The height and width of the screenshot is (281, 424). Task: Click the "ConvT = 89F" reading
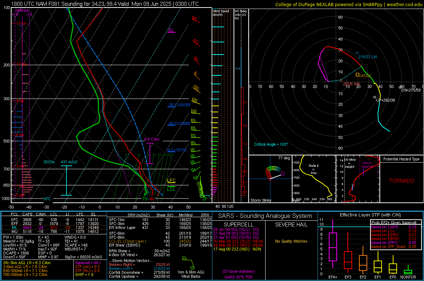pyautogui.click(x=49, y=245)
